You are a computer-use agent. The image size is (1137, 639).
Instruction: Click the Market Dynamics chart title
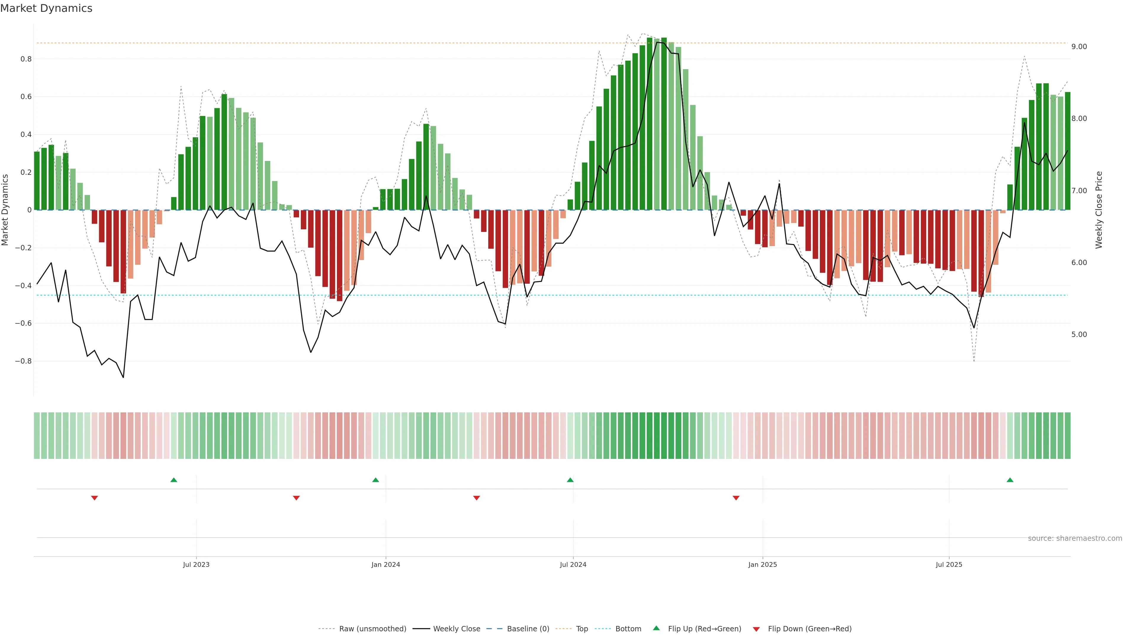[46, 8]
